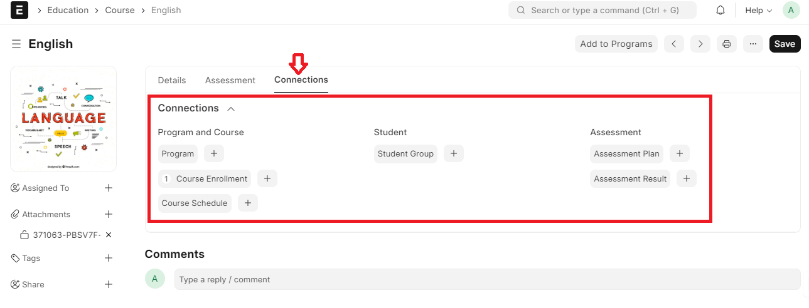Click the Language course image thumbnail
809x308 pixels.
[x=63, y=119]
